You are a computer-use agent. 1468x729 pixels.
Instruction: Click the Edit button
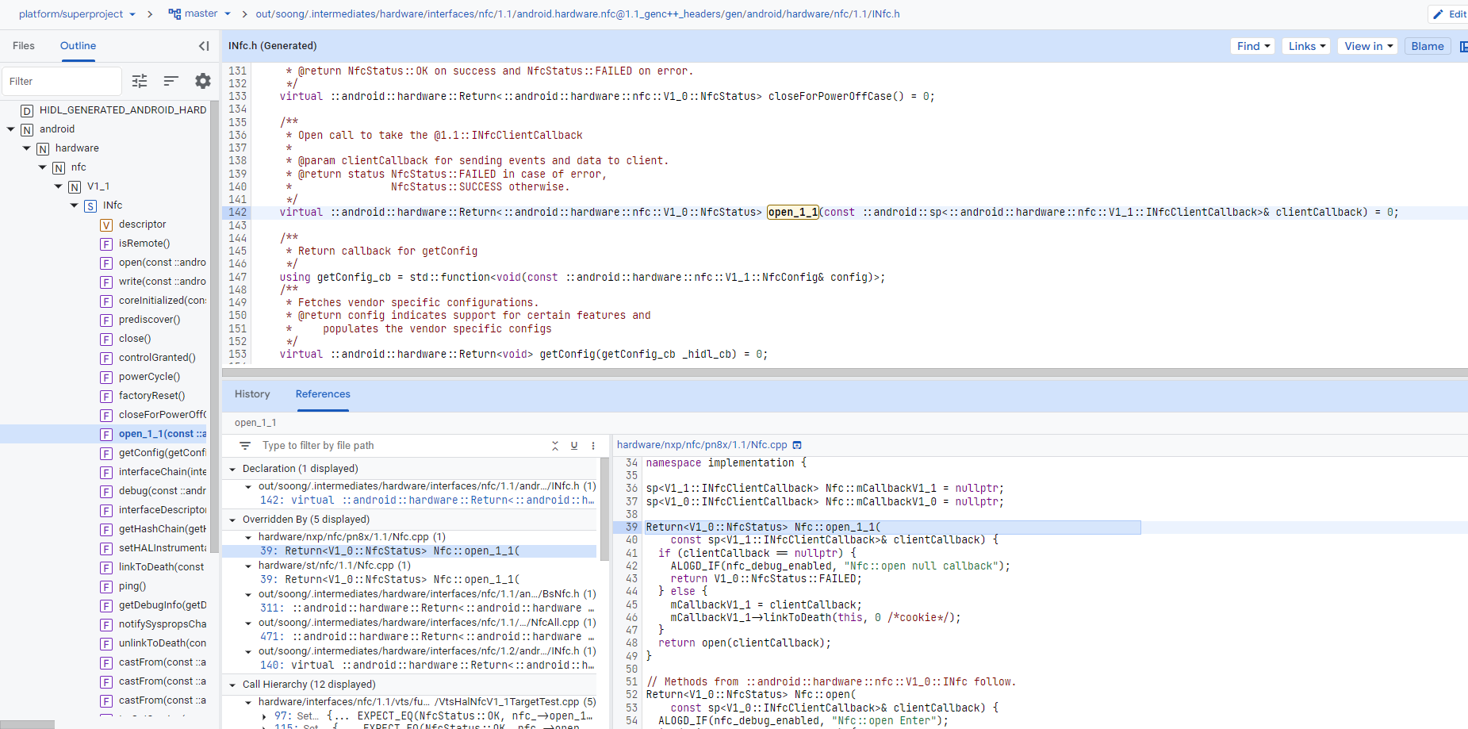tap(1450, 13)
